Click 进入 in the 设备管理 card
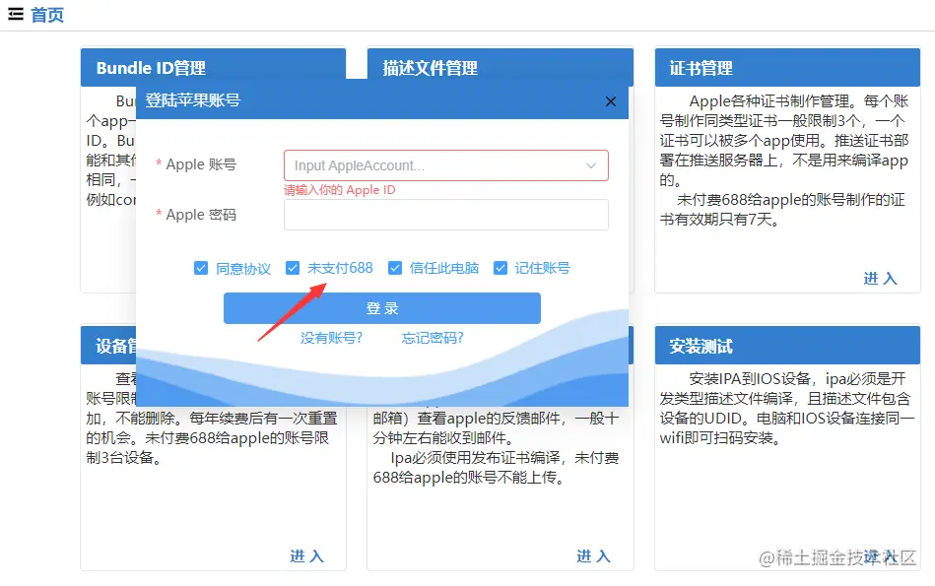The height and width of the screenshot is (586, 935). point(307,556)
